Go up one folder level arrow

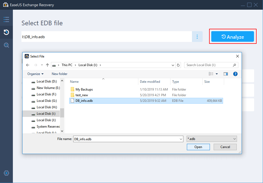pyautogui.click(x=47, y=65)
